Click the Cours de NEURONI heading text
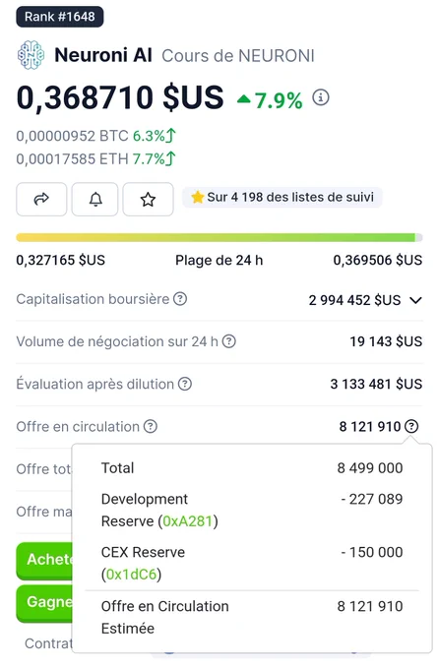This screenshot has width=438, height=669. tap(238, 56)
